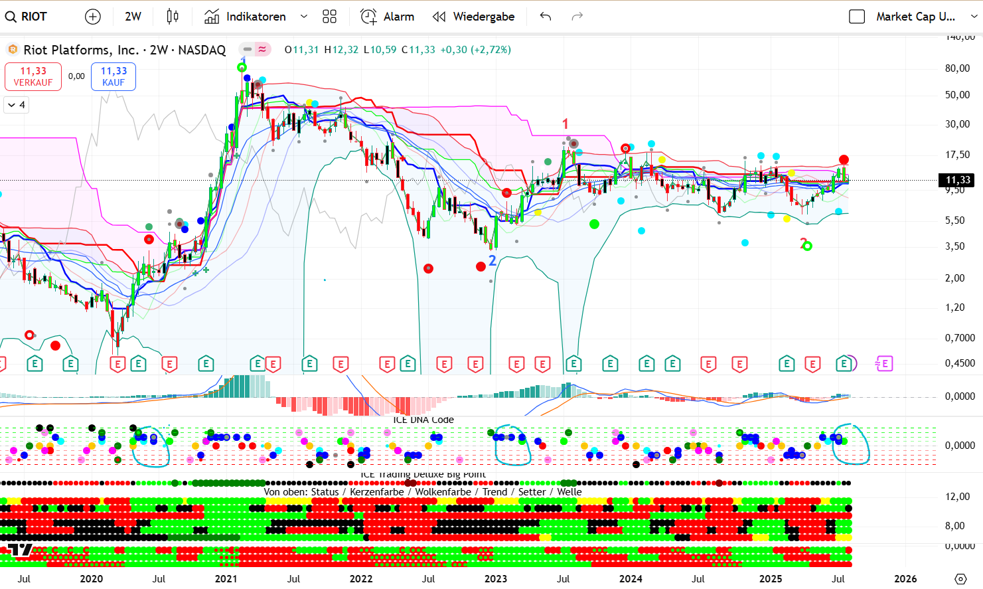
Task: Open the Indikatoren dialog
Action: [x=246, y=17]
